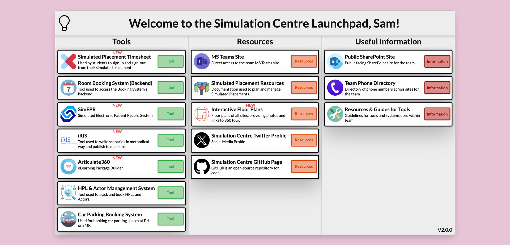Click the V2.0.0 version label
This screenshot has height=245, width=510.
click(445, 230)
